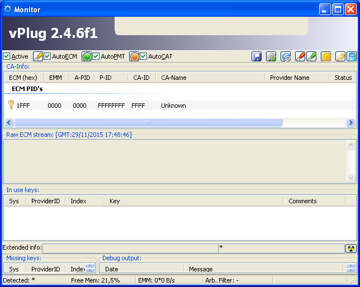Click the Monitor window gear icon
Viewport: 360px width, 287px height.
coord(8,9)
